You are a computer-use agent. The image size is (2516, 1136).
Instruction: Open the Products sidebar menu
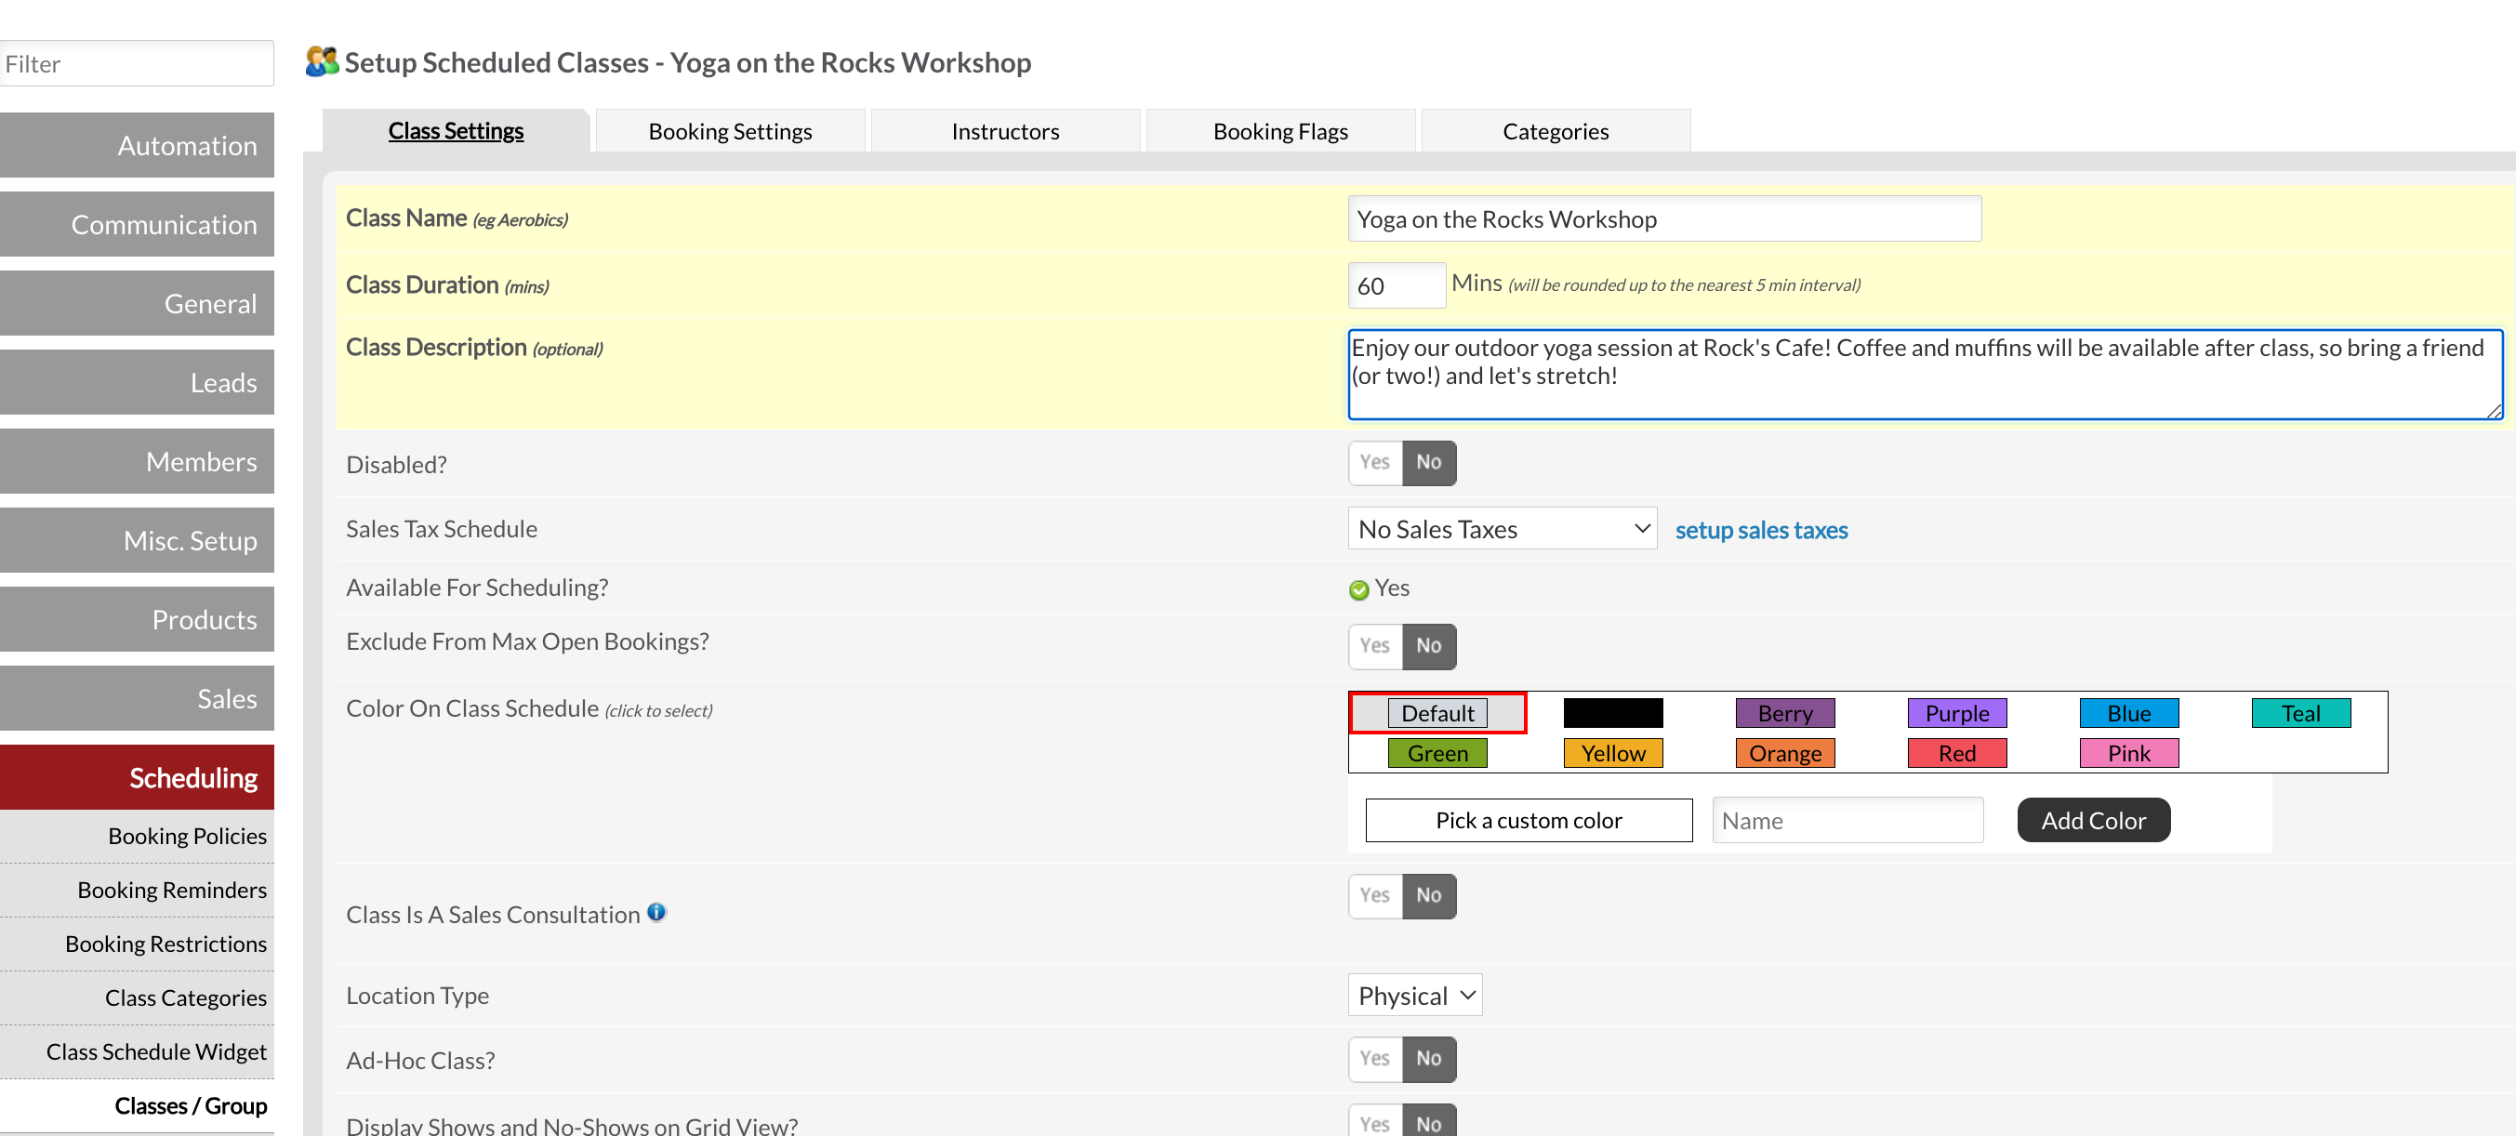[x=137, y=619]
